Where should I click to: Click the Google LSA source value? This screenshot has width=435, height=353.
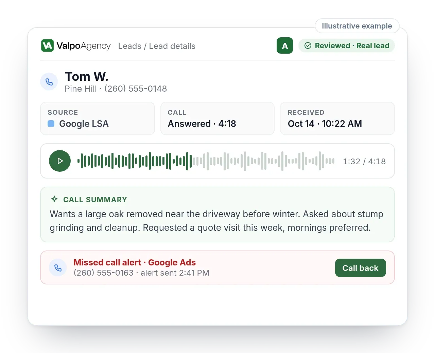tap(84, 124)
